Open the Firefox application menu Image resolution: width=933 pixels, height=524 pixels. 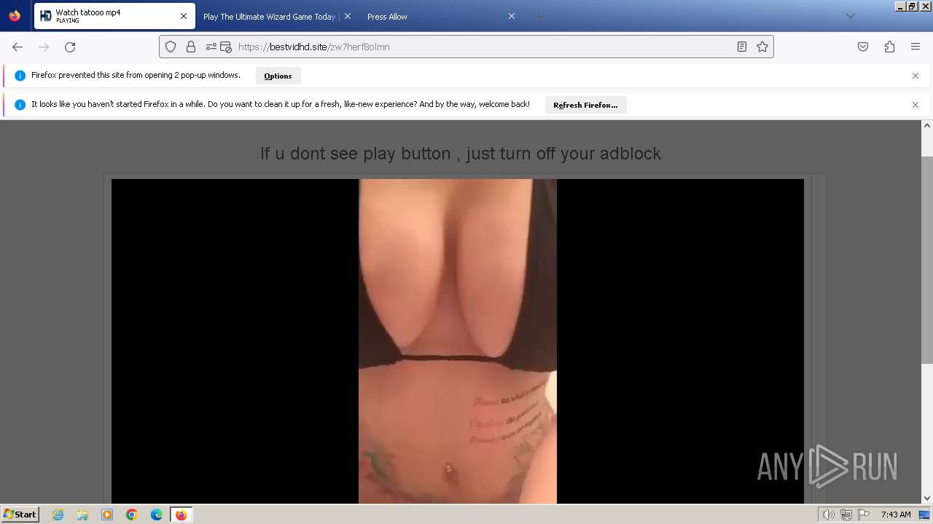[x=916, y=47]
